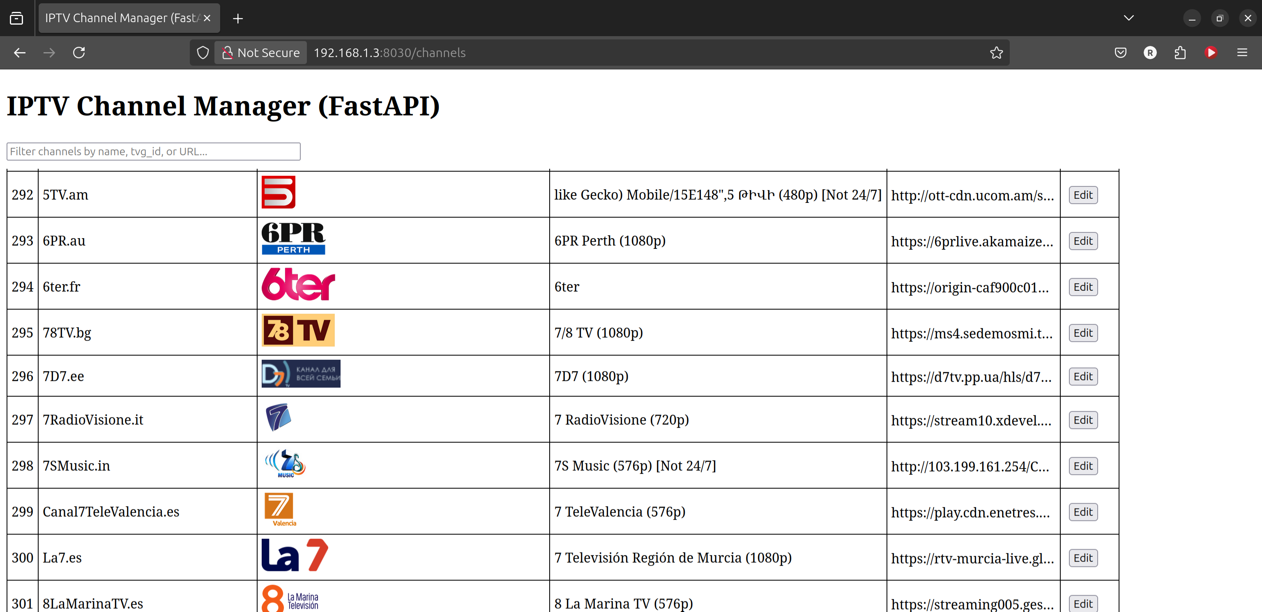
Task: Select the 6ter.fr tvg_id cell
Action: [147, 287]
